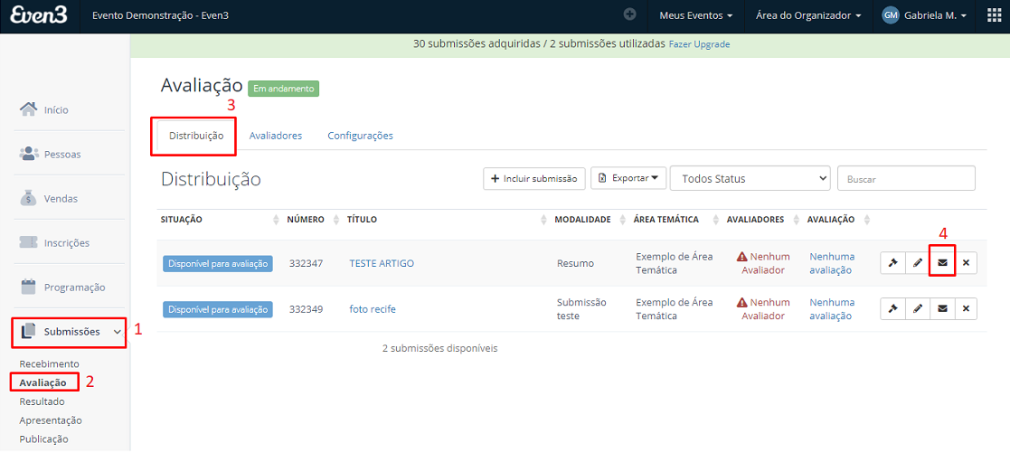Click the pencil edit icon for TESTE ARTIGO
1010x453 pixels.
[x=918, y=263]
